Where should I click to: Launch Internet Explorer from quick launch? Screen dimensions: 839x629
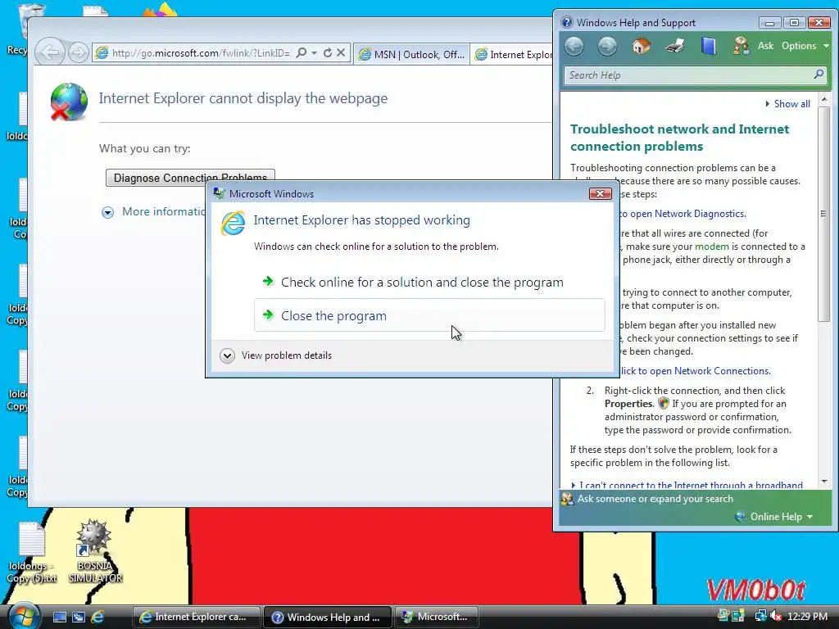click(x=98, y=618)
